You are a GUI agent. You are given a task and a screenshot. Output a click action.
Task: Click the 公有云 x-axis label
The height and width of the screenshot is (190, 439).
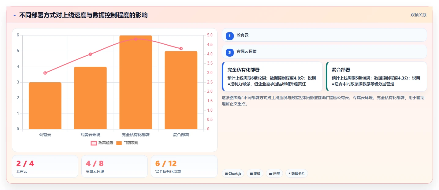click(45, 135)
